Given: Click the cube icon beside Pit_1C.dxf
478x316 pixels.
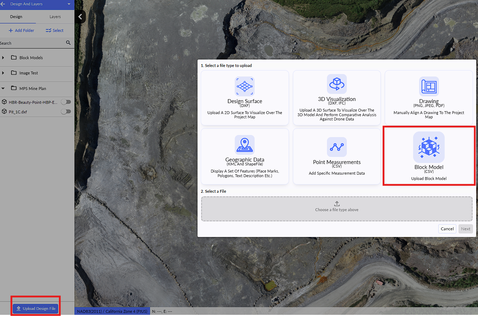Looking at the screenshot, I should coord(4,112).
